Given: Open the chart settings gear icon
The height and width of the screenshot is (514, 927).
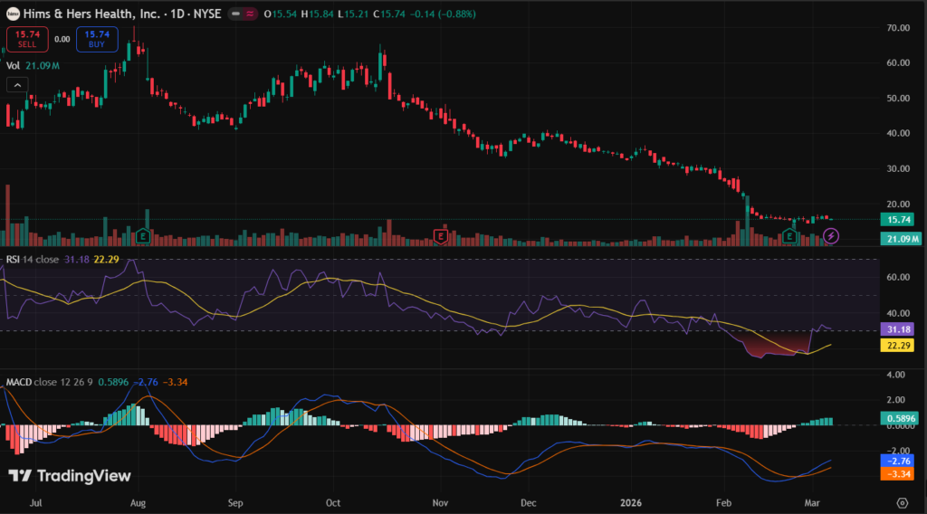Looking at the screenshot, I should coord(902,501).
